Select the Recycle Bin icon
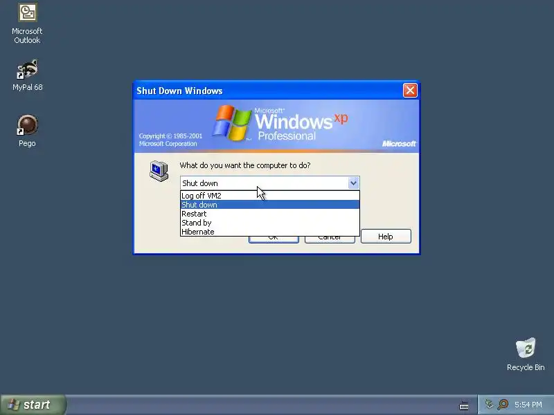The image size is (554, 415). pyautogui.click(x=526, y=354)
